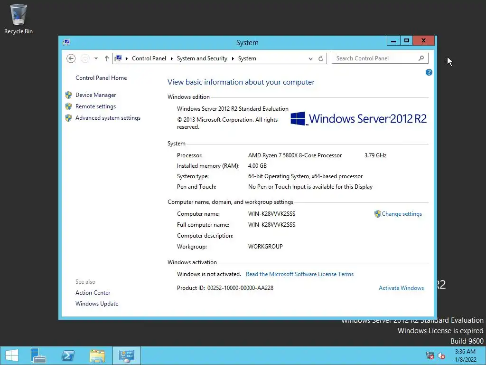
Task: Select the Control Panel taskbar button
Action: 126,355
